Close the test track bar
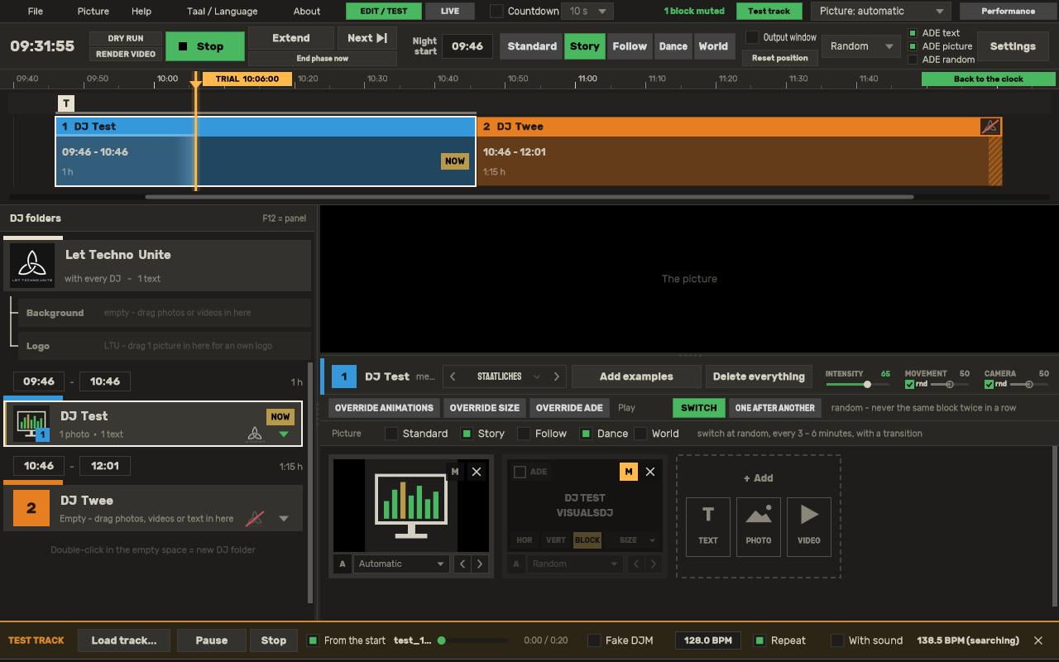The width and height of the screenshot is (1059, 662). click(x=1038, y=640)
